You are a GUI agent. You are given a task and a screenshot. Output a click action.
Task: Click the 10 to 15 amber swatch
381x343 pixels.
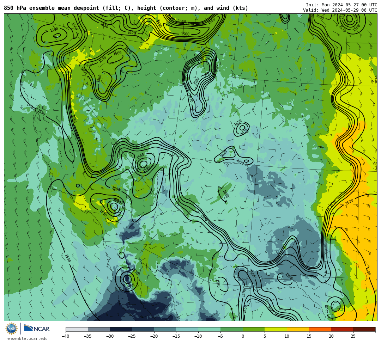tap(298, 329)
